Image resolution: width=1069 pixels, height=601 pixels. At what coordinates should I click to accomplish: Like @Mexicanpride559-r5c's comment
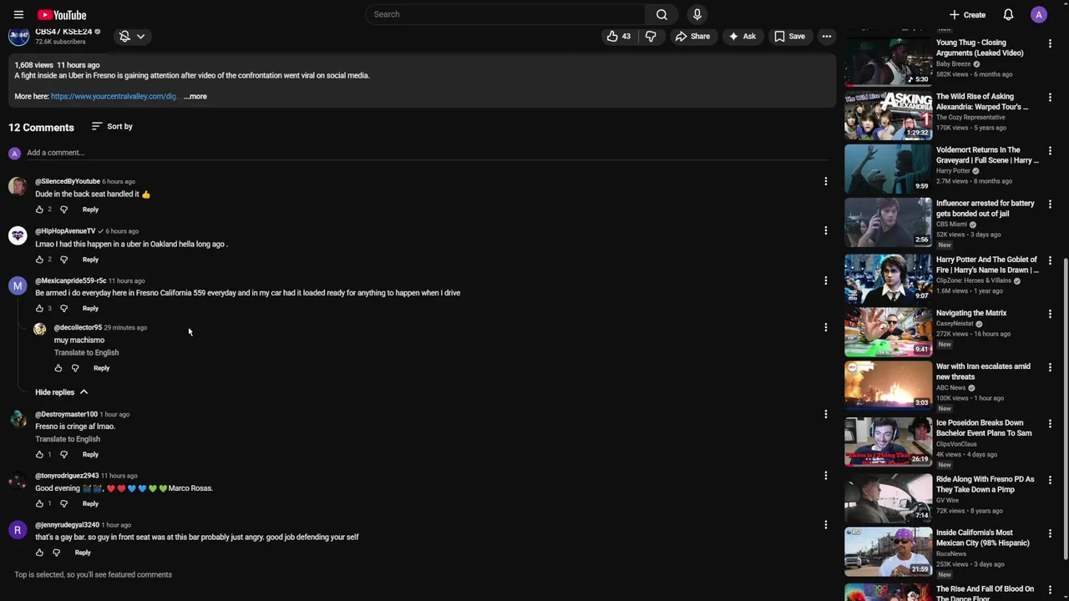click(x=39, y=308)
